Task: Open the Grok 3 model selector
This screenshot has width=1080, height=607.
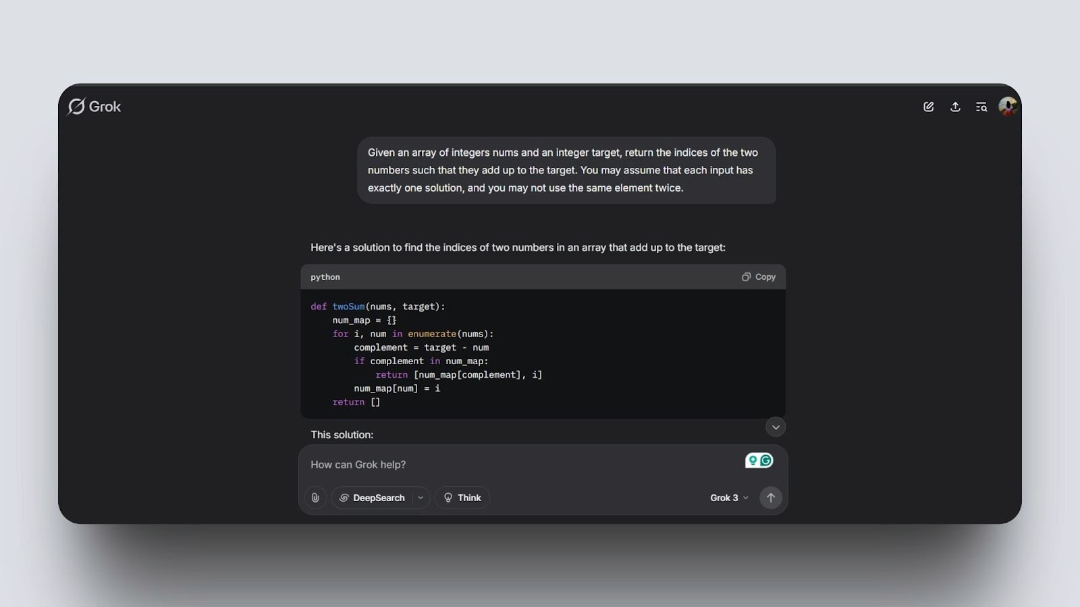Action: [729, 498]
